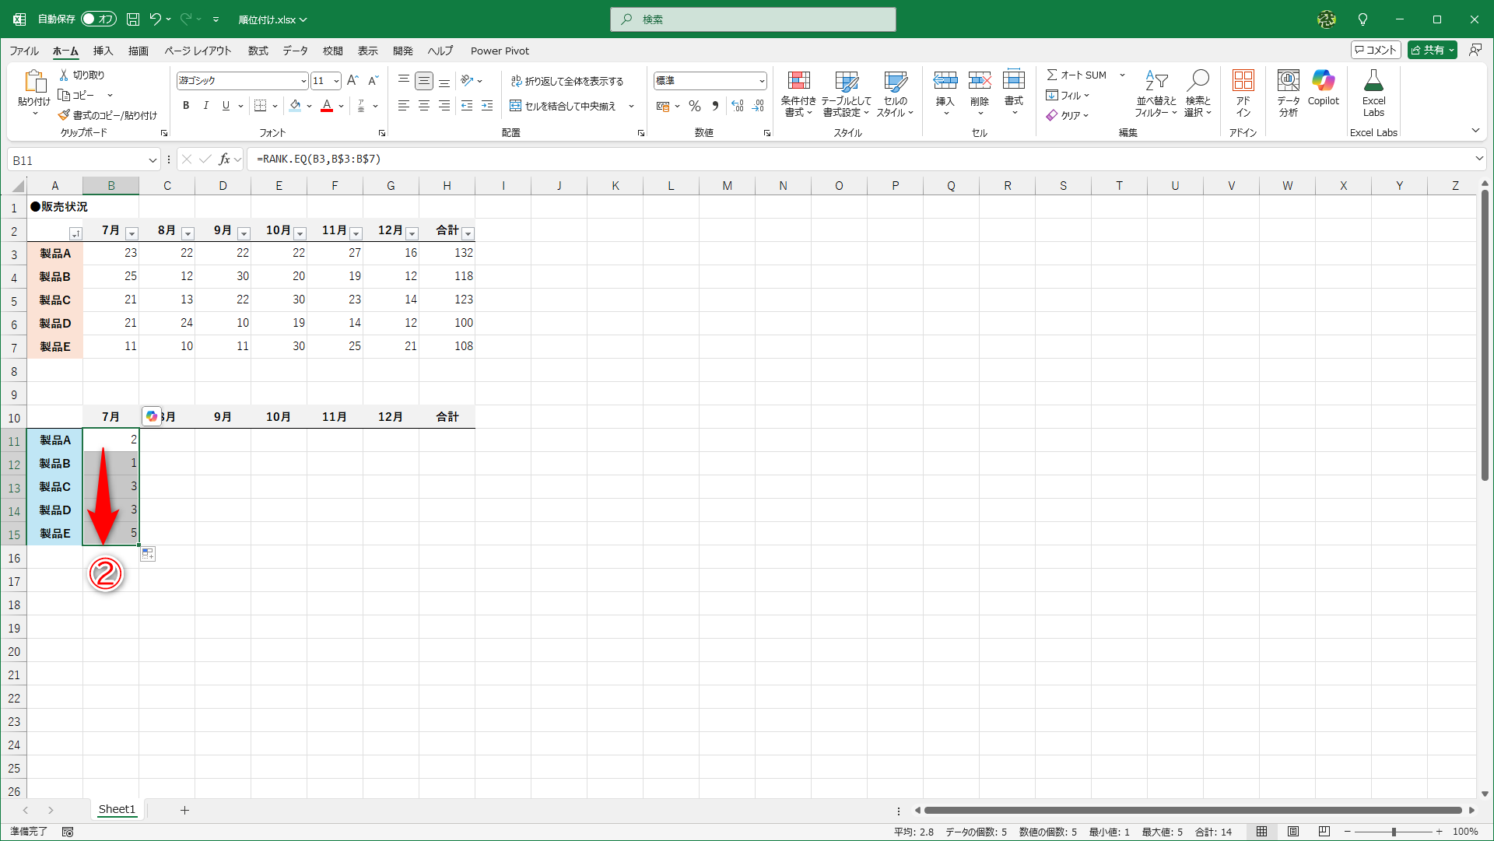Toggle the AutoSave switch
Screen dimensions: 1494x841
[x=99, y=19]
